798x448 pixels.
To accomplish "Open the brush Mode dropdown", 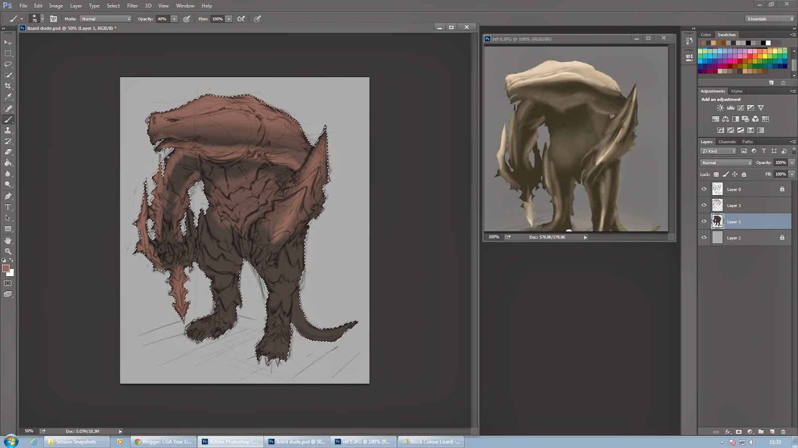I will tap(104, 18).
